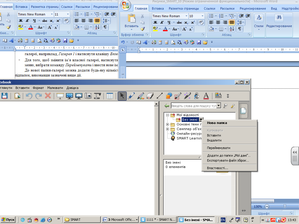The image size is (299, 224).
Task: Open font name dropdown in right Word window
Action: [x=186, y=16]
